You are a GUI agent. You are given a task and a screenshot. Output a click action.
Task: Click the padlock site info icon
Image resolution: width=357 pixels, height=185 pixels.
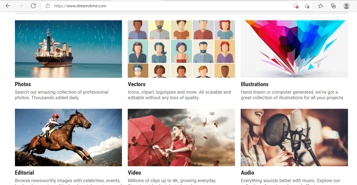[x=47, y=6]
